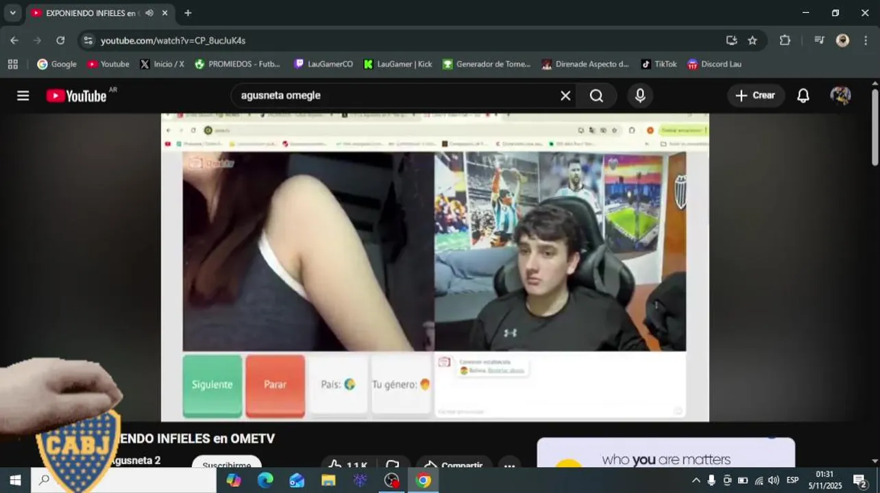Click the page vertical scrollbar

coord(875,128)
